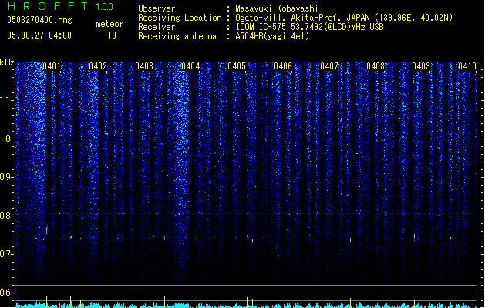This screenshot has height=308, width=485.
Task: Click the kHz axis unit label
Action: coord(7,62)
